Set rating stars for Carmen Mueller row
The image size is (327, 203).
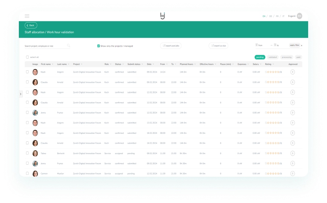pos(273,173)
